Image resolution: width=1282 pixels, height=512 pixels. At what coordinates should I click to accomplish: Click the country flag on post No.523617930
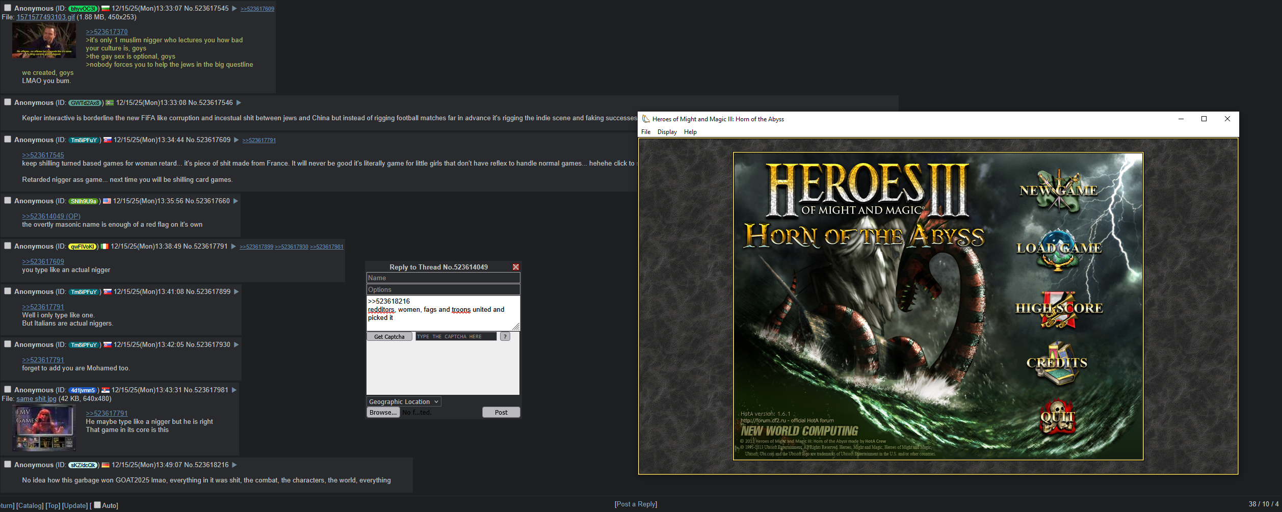[x=108, y=345]
